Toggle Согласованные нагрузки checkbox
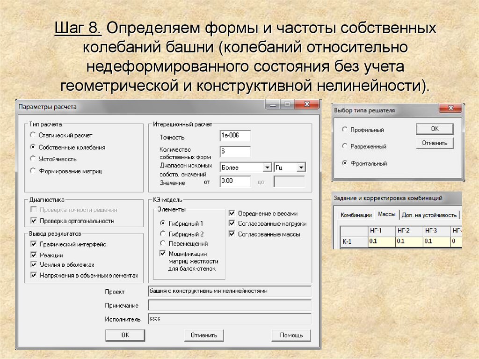Viewport: 479px width, 359px height. pyautogui.click(x=232, y=224)
